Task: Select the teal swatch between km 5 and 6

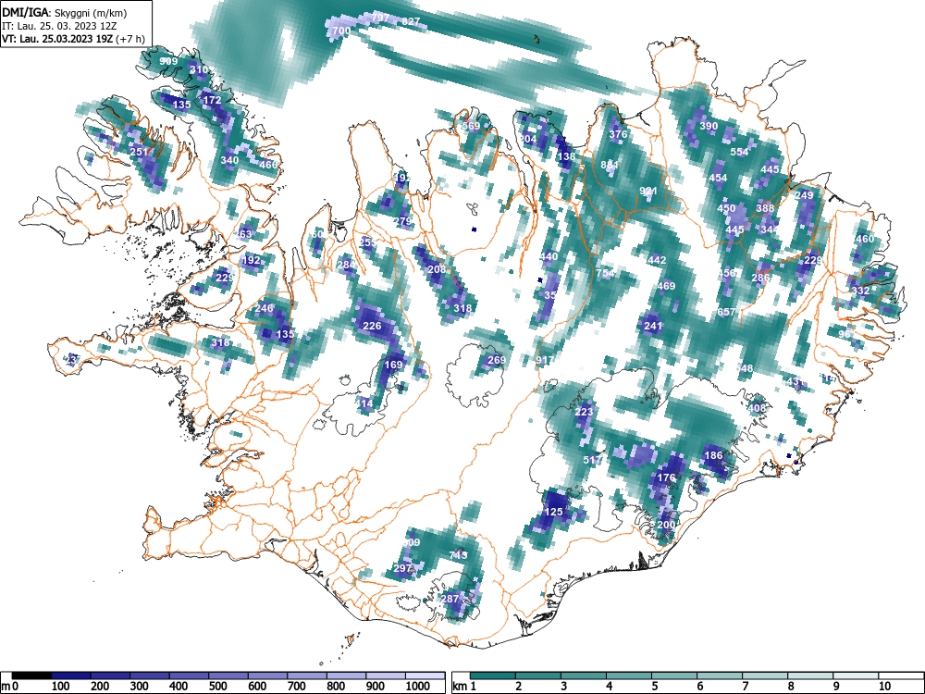Action: (674, 675)
